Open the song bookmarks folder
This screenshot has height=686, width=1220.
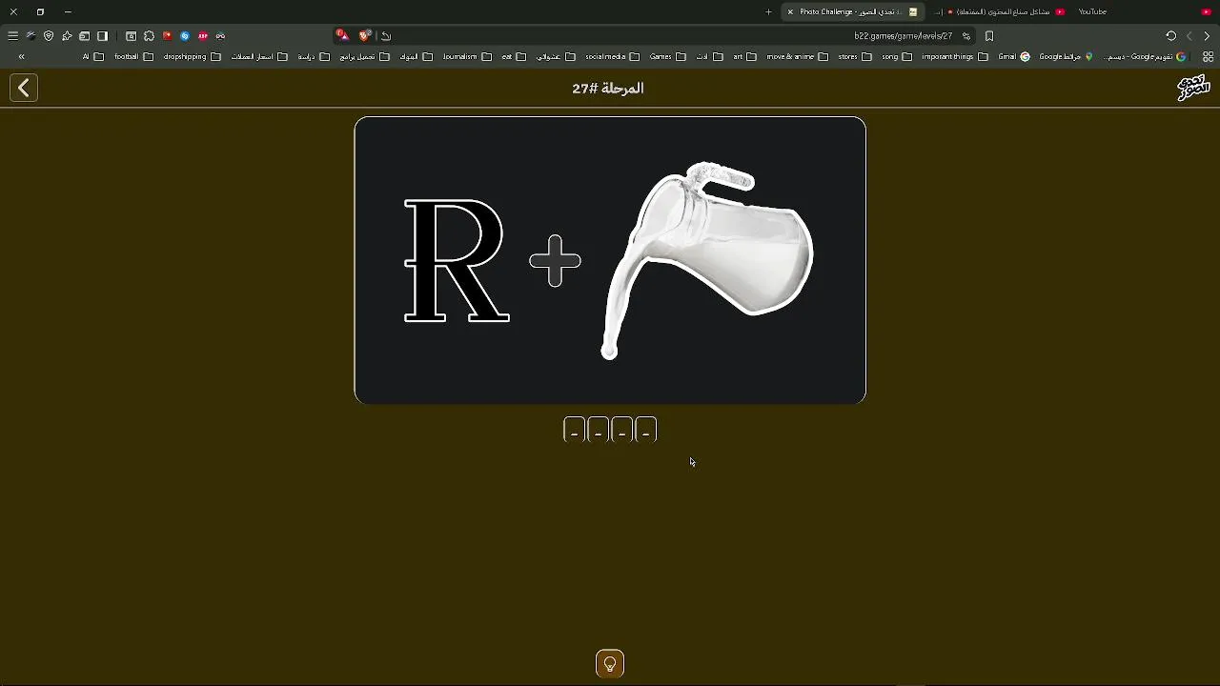(x=897, y=56)
